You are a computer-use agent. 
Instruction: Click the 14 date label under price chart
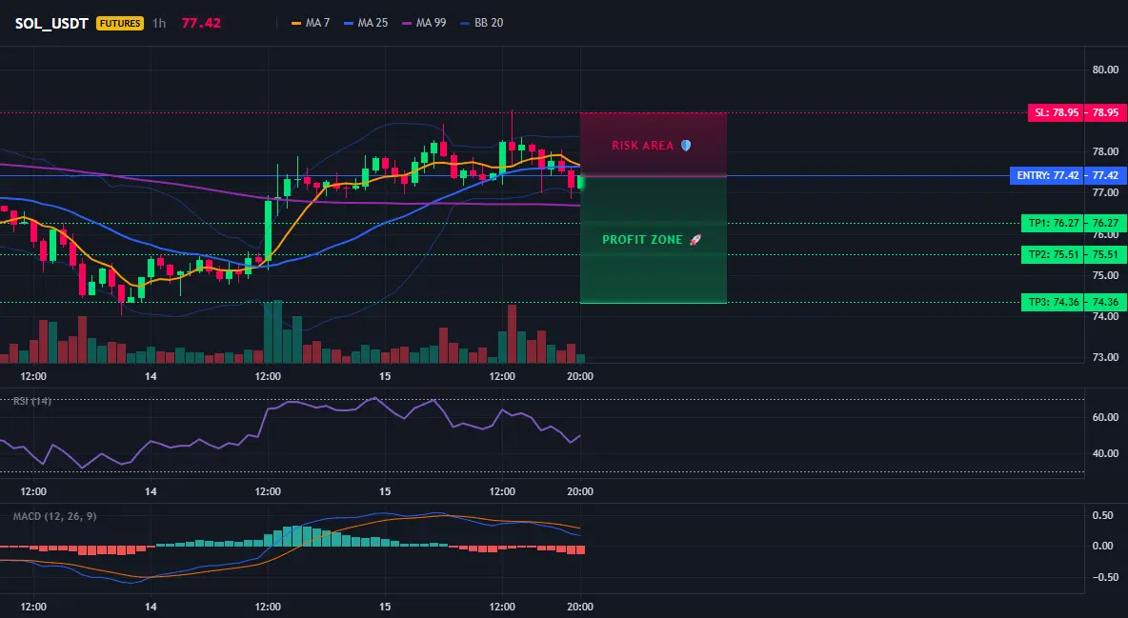151,376
